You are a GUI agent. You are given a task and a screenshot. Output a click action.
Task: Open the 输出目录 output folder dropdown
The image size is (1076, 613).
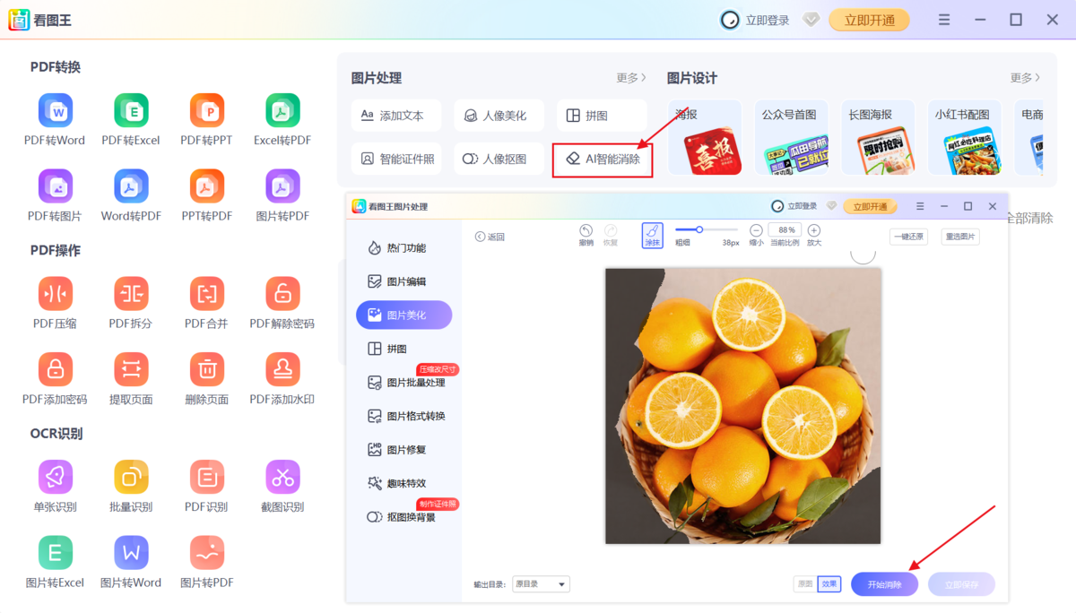[x=542, y=583]
